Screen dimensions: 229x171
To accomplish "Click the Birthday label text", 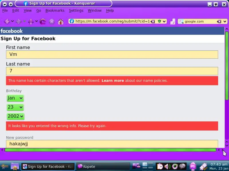I will coord(14,91).
